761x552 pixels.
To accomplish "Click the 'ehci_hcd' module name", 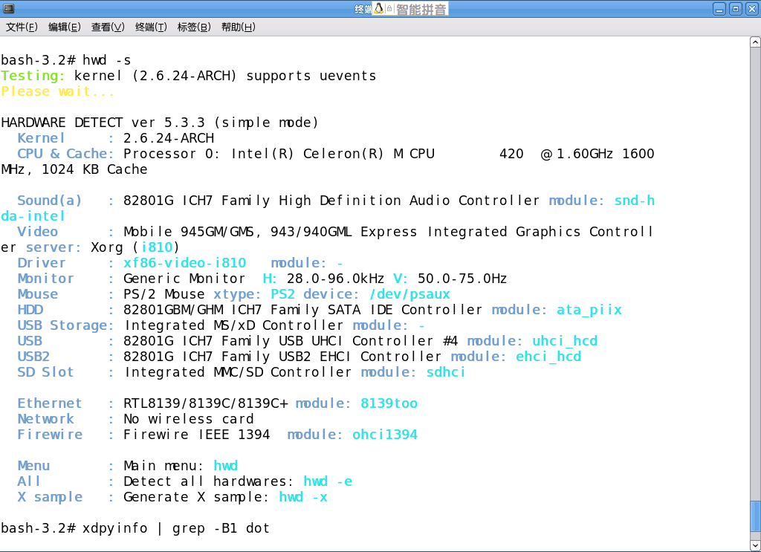I will 548,356.
